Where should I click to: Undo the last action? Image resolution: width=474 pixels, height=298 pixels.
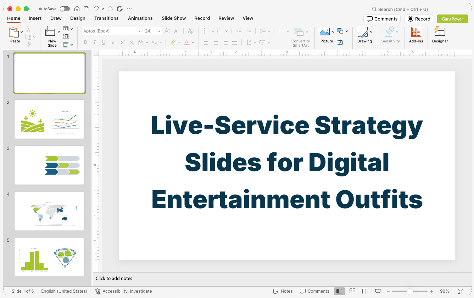point(96,9)
